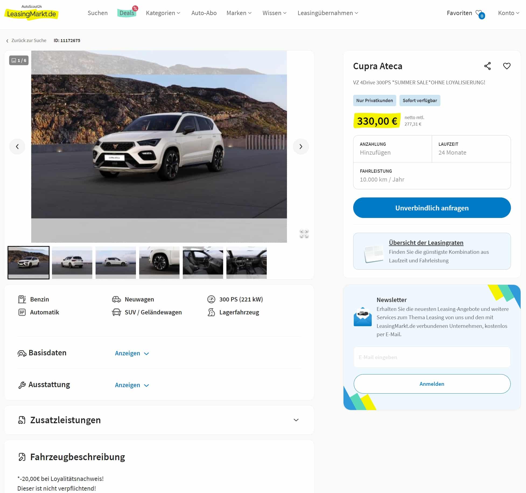Select fifth thumbnail showing interior seats
Viewport: 526px width, 493px height.
tap(203, 263)
